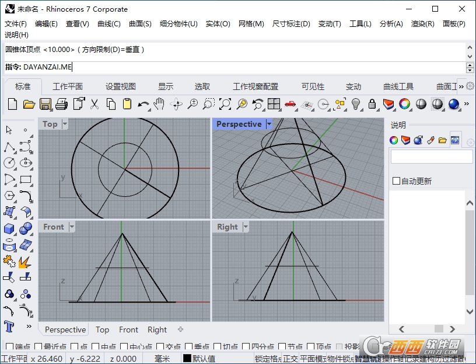Open the 实体(O) menu

tap(218, 24)
